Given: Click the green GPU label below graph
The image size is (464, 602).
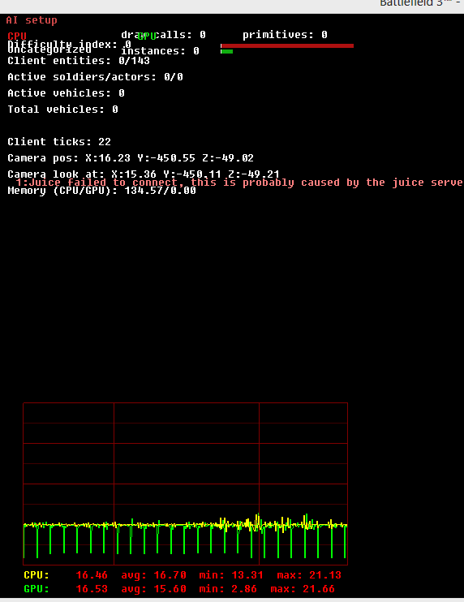Looking at the screenshot, I should [37, 588].
